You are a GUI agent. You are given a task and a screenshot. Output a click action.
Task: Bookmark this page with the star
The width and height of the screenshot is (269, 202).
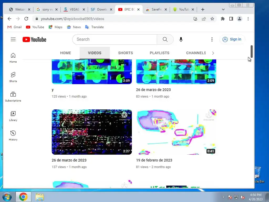[212, 19]
